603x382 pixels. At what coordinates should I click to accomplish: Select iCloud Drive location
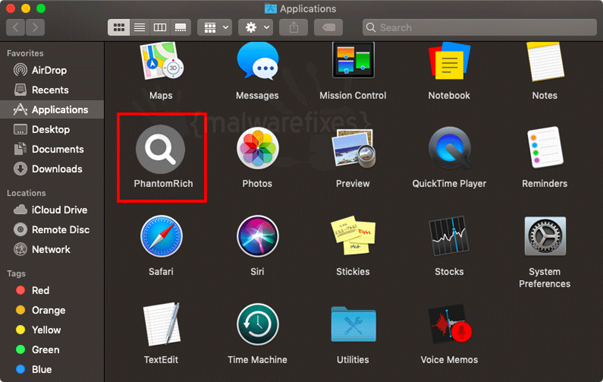coord(52,210)
